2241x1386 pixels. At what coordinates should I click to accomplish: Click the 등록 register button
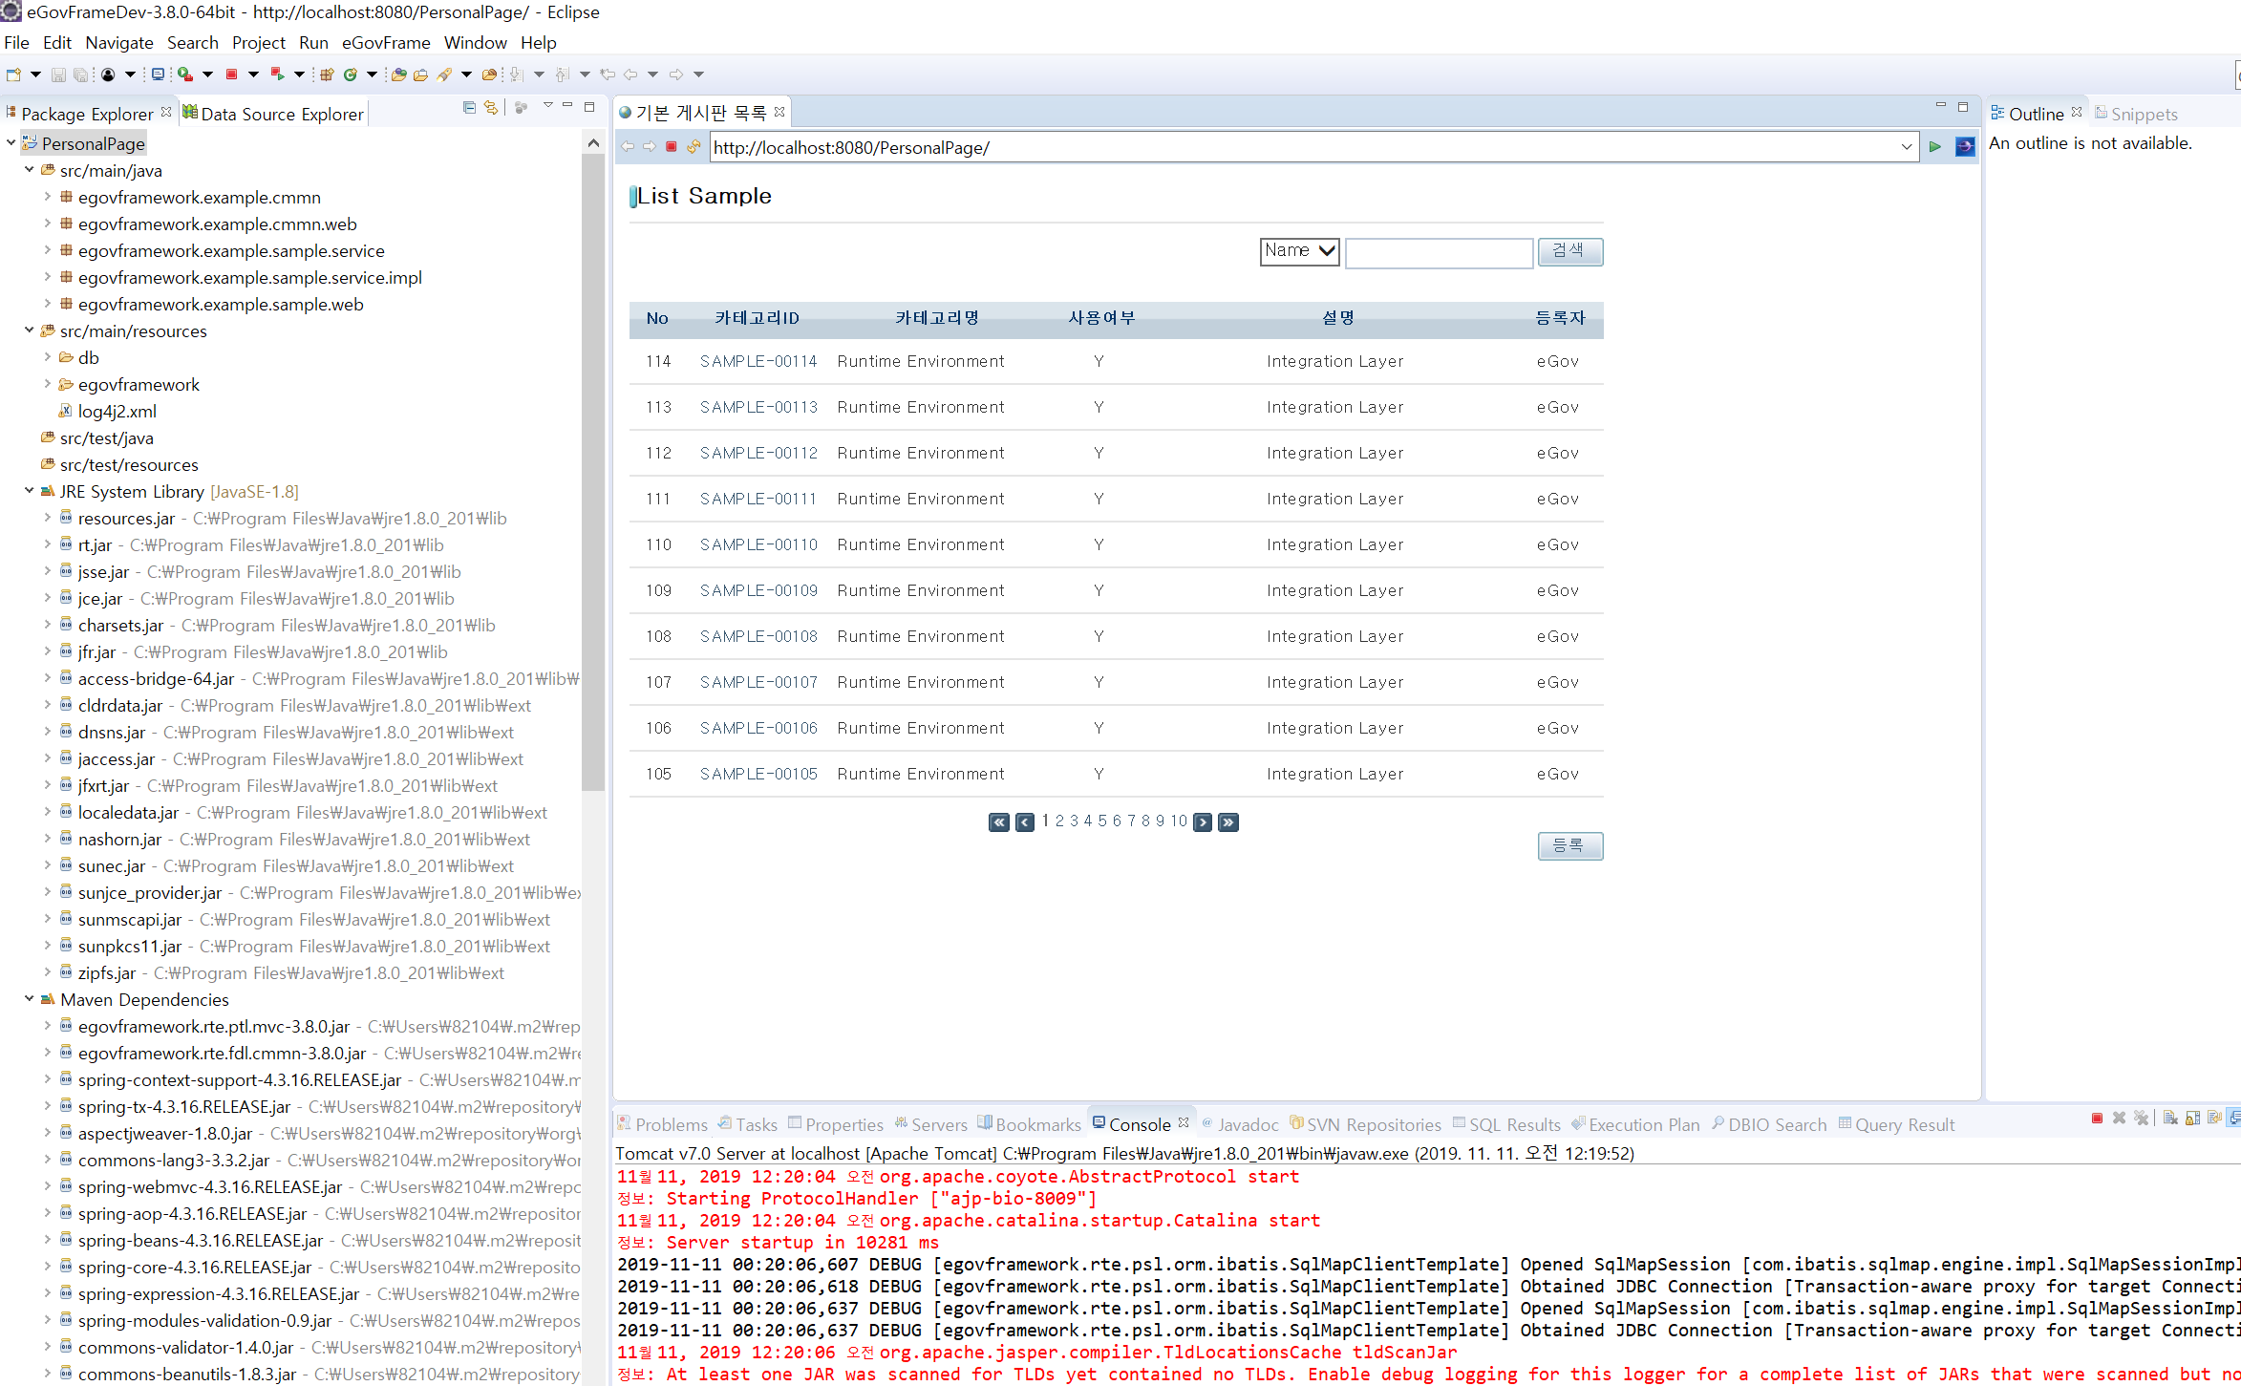tap(1569, 845)
